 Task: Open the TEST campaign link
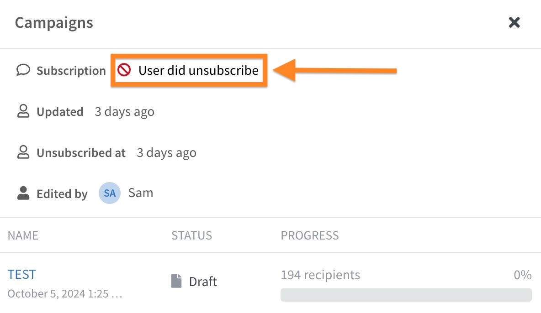point(22,274)
